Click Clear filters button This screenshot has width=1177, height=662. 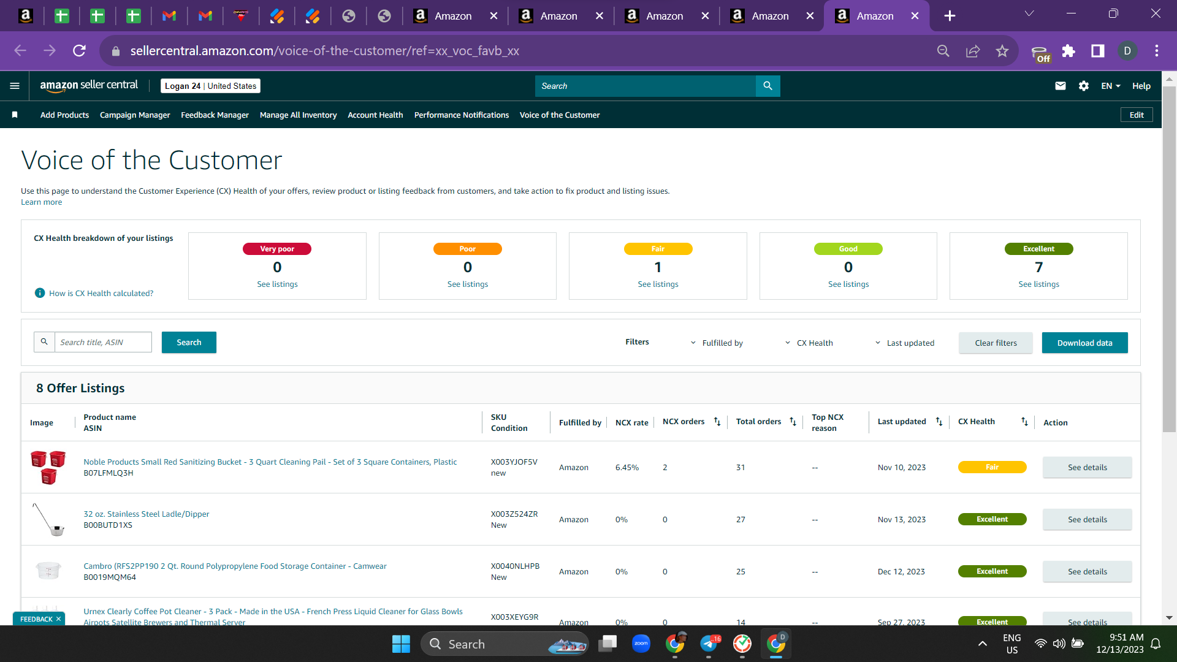[x=996, y=343]
